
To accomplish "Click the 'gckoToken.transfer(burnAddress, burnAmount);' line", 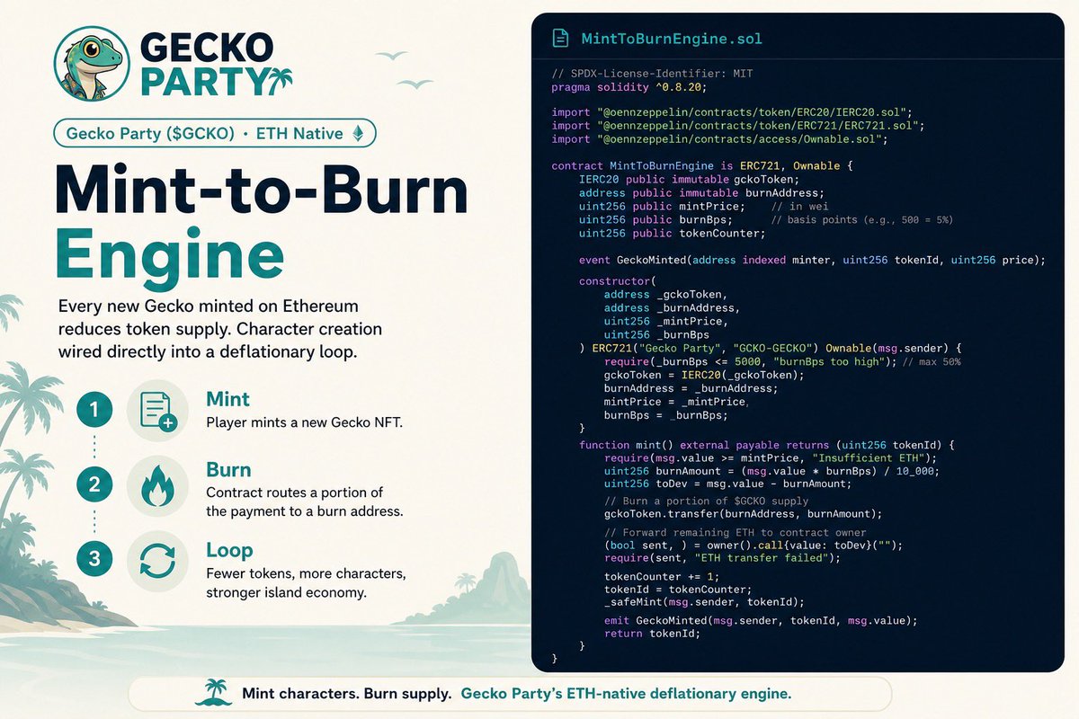I will coord(744,513).
